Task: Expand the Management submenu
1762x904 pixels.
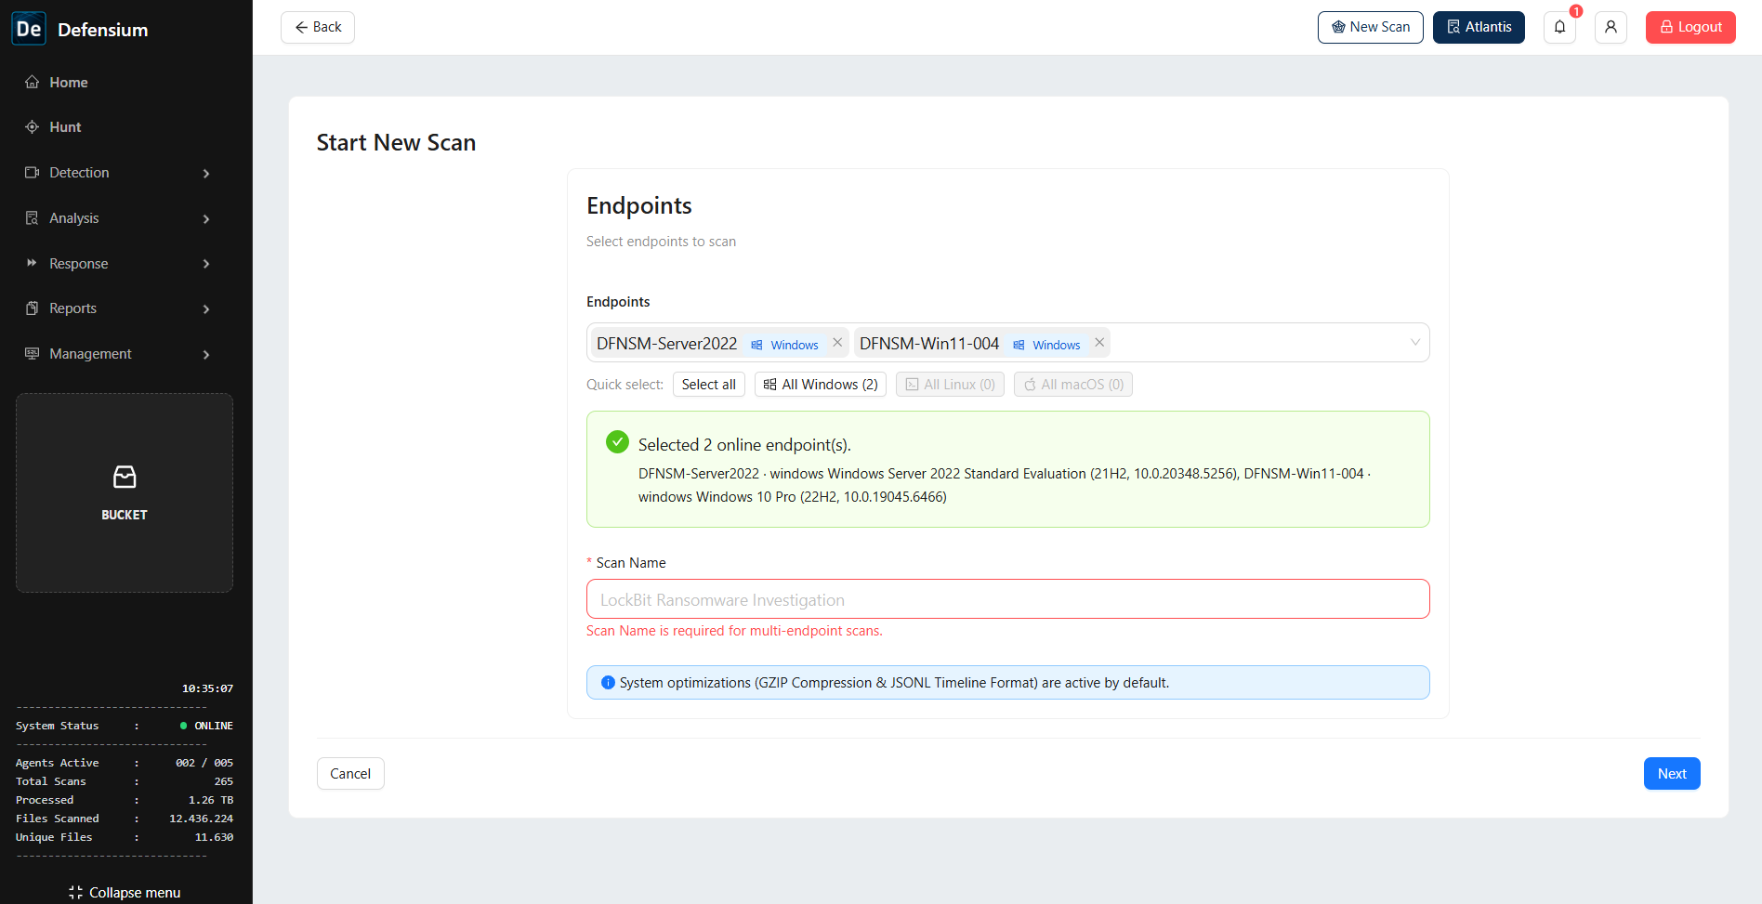Action: point(118,354)
